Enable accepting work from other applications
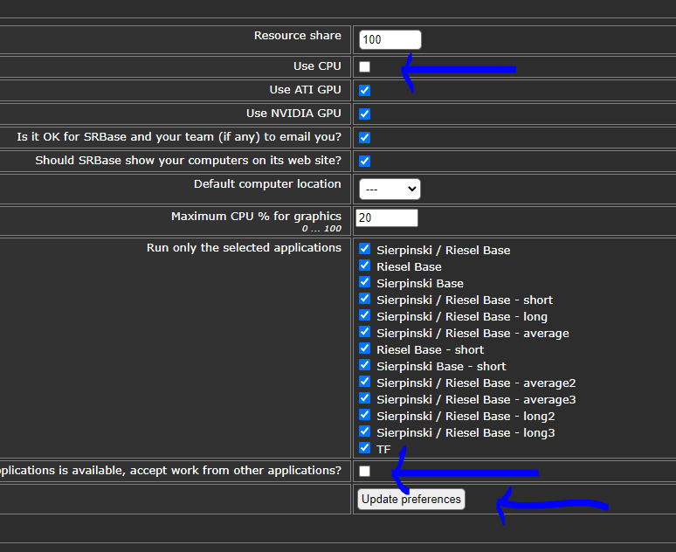 [364, 471]
